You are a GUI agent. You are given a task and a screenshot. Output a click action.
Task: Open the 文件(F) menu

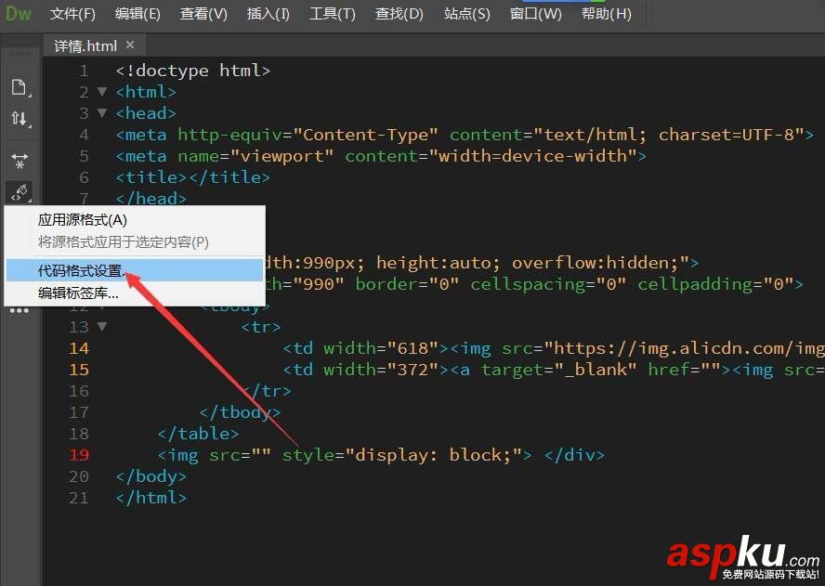pos(72,14)
